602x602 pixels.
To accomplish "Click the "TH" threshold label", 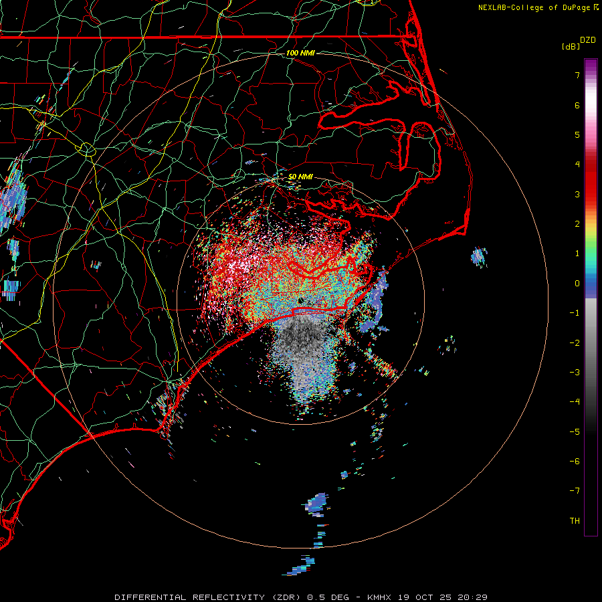I will click(575, 520).
